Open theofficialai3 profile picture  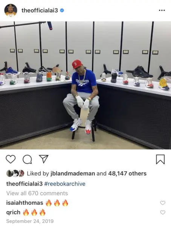(x=11, y=11)
